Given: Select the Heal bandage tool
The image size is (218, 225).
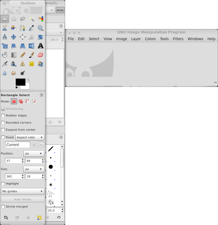Looking at the screenshot, I should point(32,64).
